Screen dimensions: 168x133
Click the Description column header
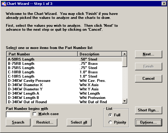100,54
